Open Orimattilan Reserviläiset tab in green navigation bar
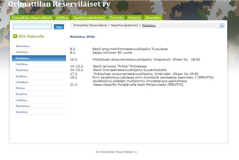The height and width of the screenshot is (160, 239). click(32, 18)
